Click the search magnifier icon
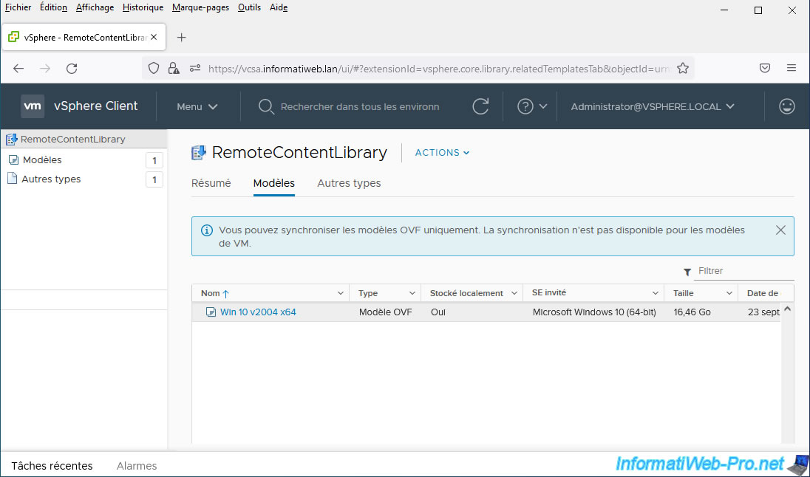This screenshot has height=477, width=810. [266, 107]
